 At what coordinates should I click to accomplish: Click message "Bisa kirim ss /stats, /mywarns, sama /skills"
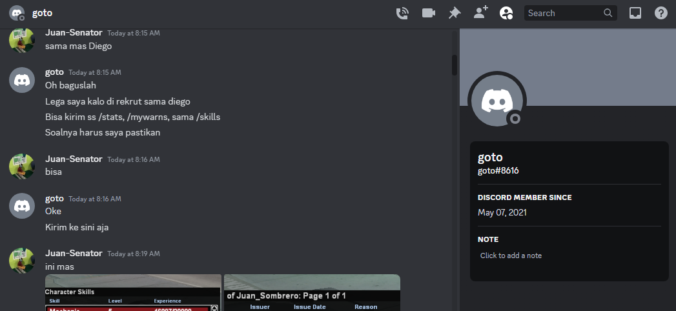pos(133,117)
